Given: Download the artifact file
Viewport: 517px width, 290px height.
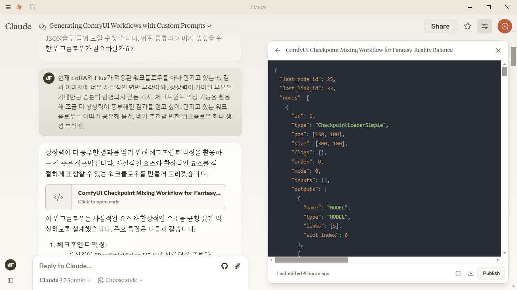Looking at the screenshot, I should (471, 273).
